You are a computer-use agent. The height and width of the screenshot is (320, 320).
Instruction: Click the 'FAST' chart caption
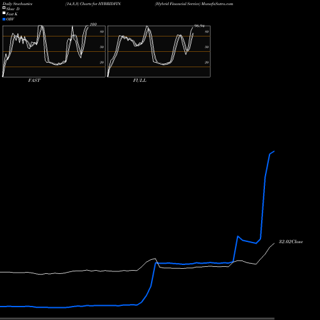[x=34, y=81]
